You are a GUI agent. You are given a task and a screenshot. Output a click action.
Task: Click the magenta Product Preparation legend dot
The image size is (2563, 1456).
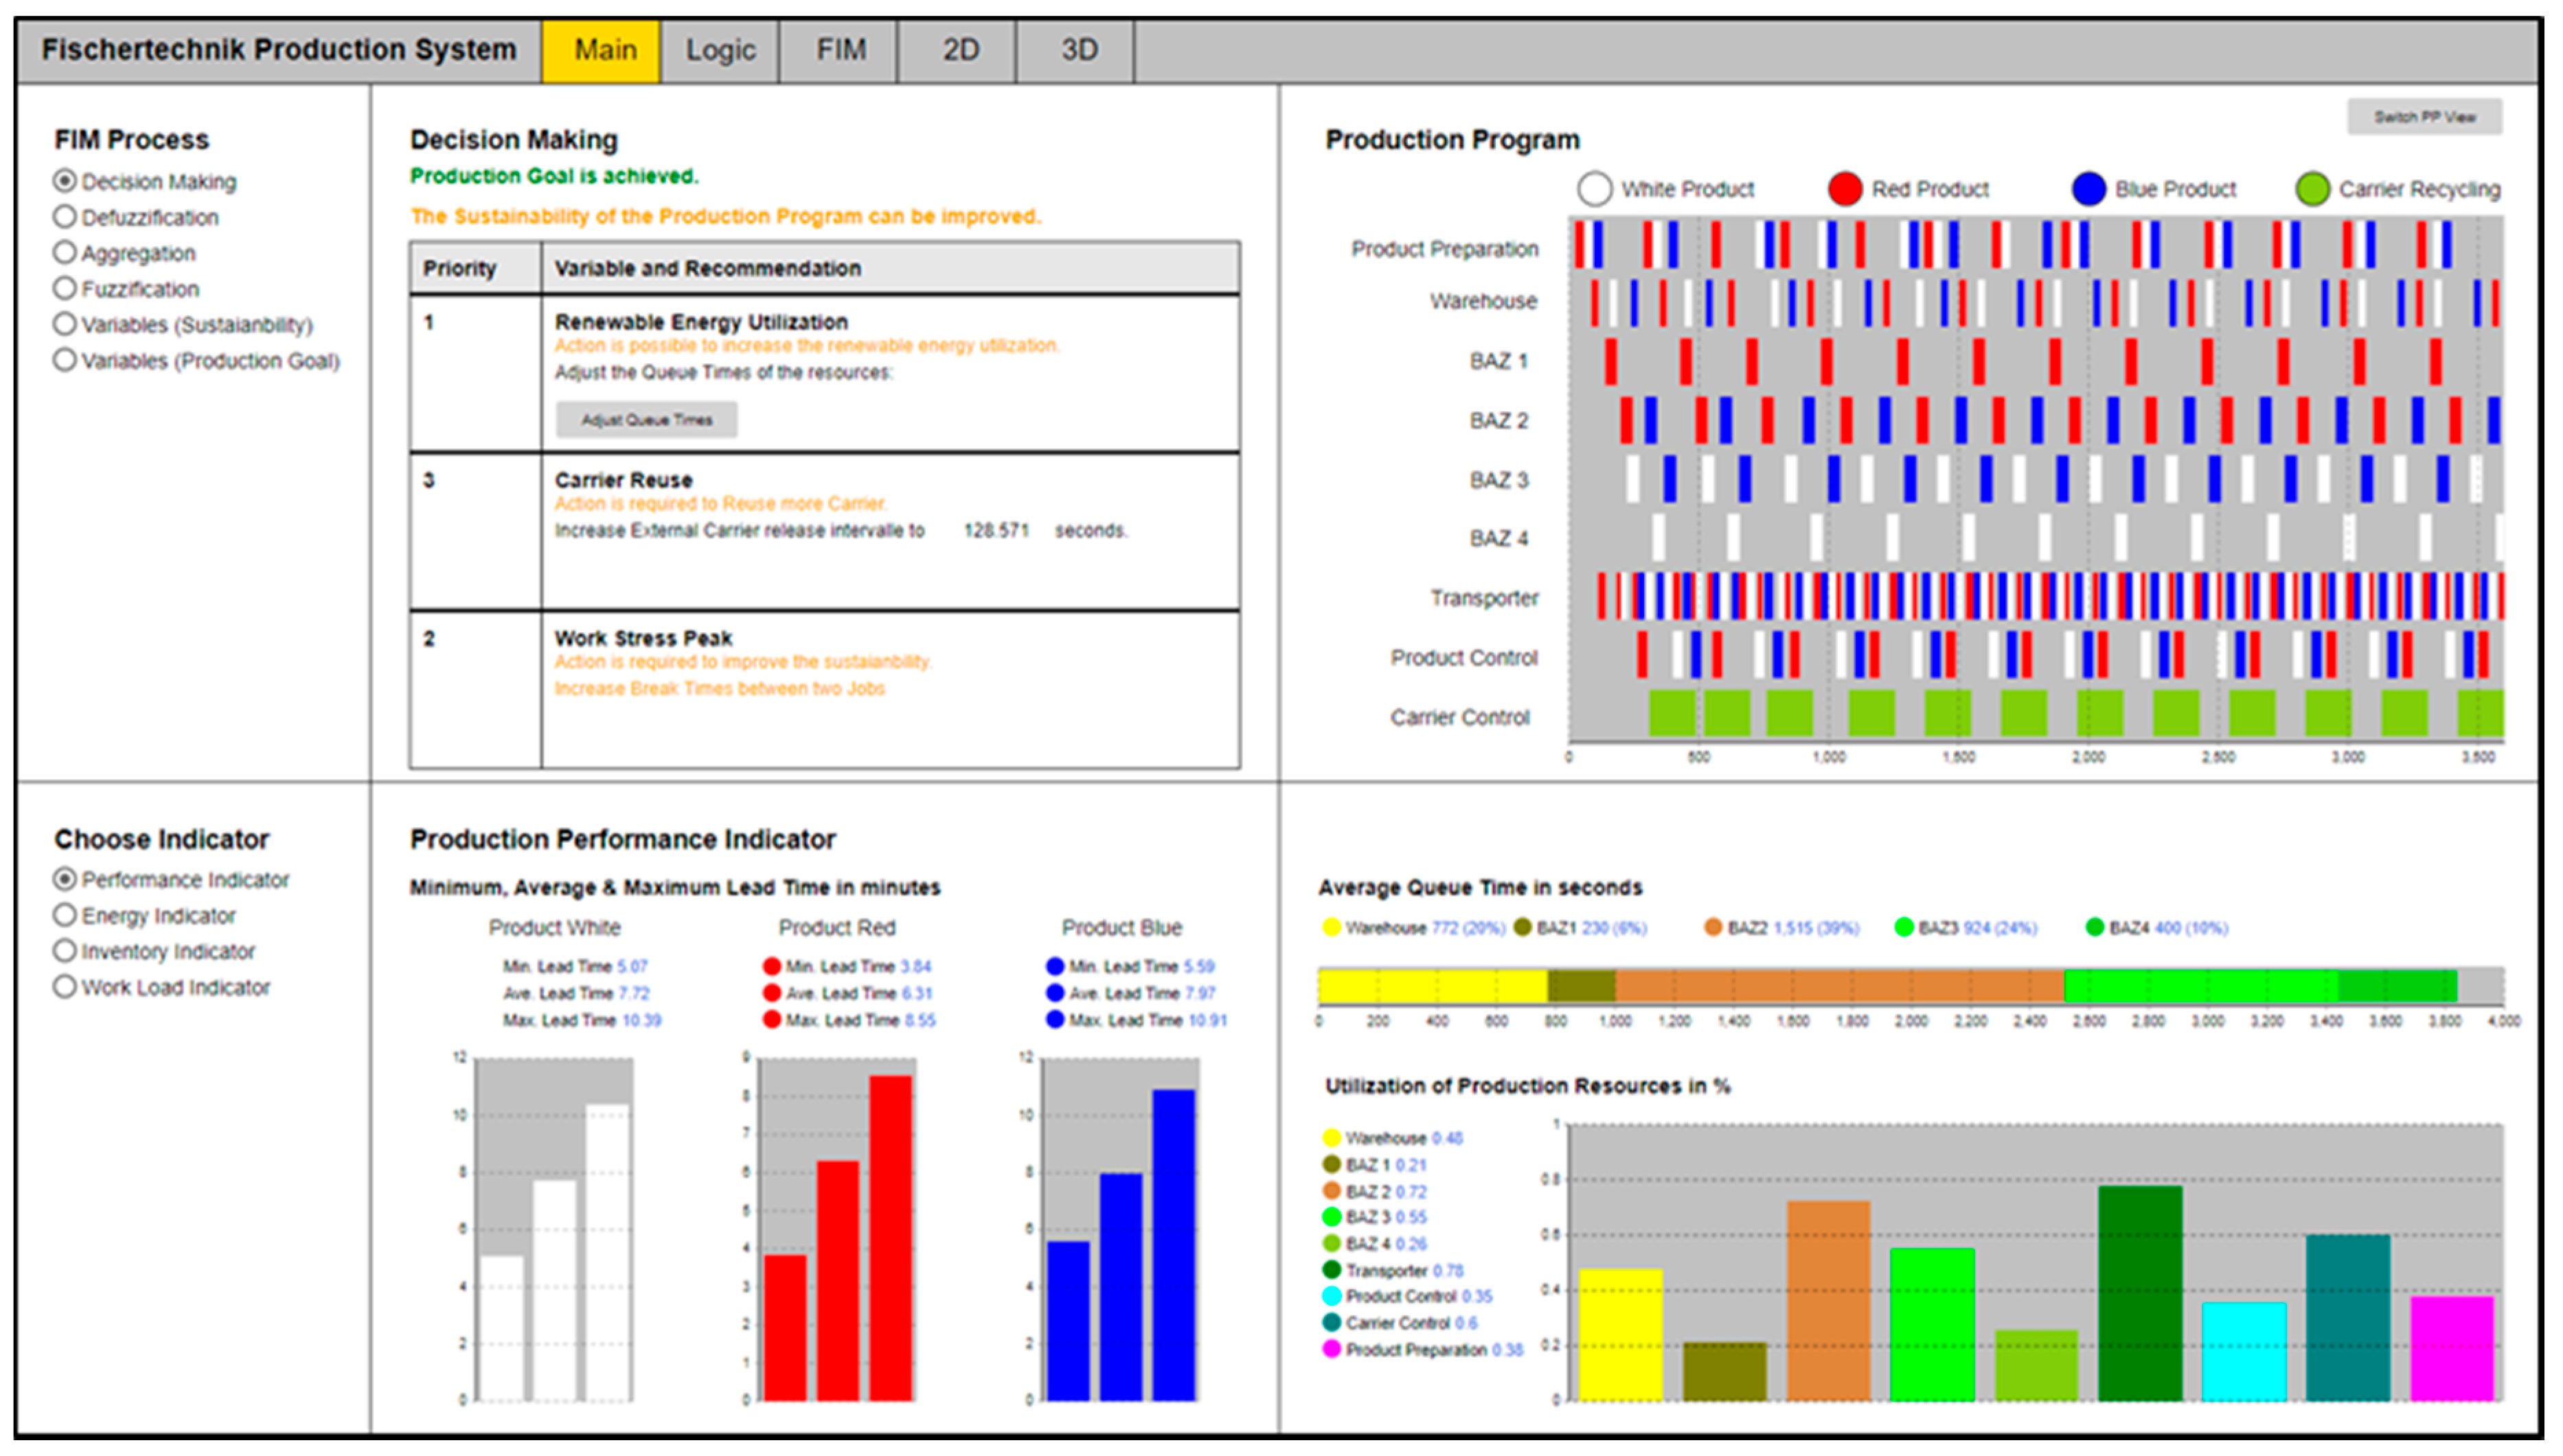(x=1330, y=1350)
